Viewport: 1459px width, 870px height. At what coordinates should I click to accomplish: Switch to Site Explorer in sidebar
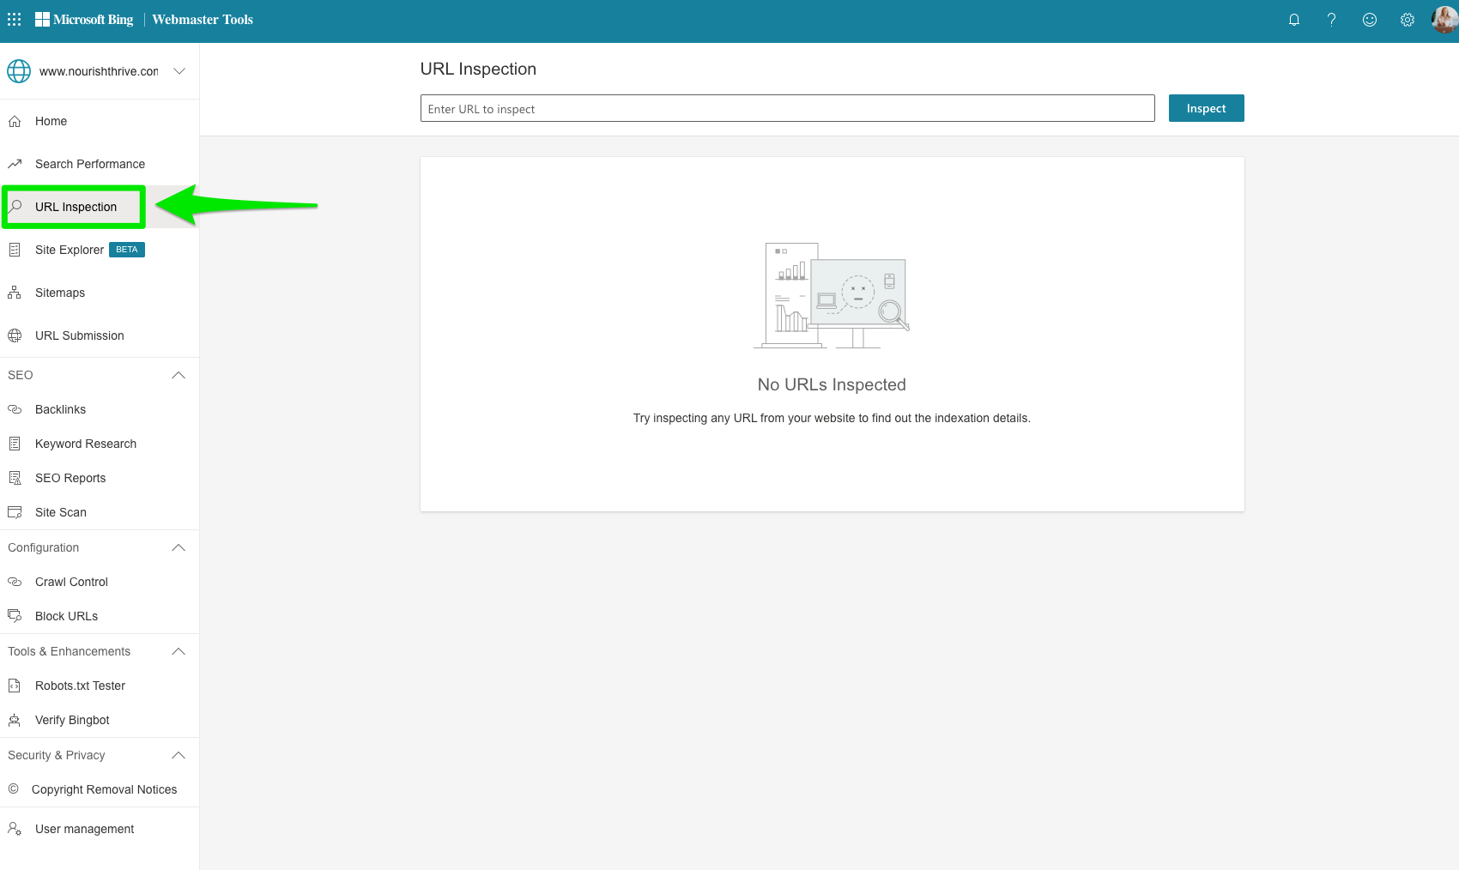point(69,250)
